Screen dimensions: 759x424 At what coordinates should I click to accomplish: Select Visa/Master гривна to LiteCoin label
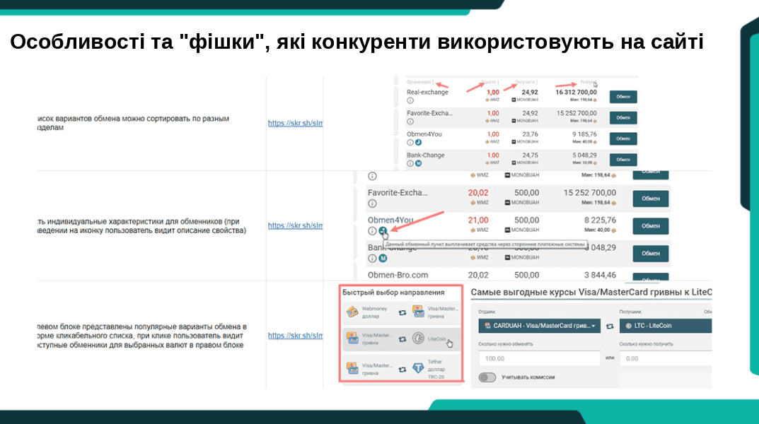click(x=402, y=339)
